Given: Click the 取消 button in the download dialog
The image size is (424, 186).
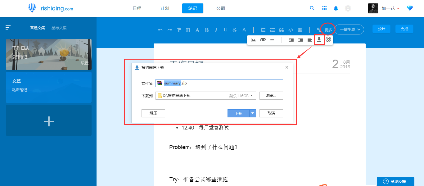Looking at the screenshot, I should (271, 113).
